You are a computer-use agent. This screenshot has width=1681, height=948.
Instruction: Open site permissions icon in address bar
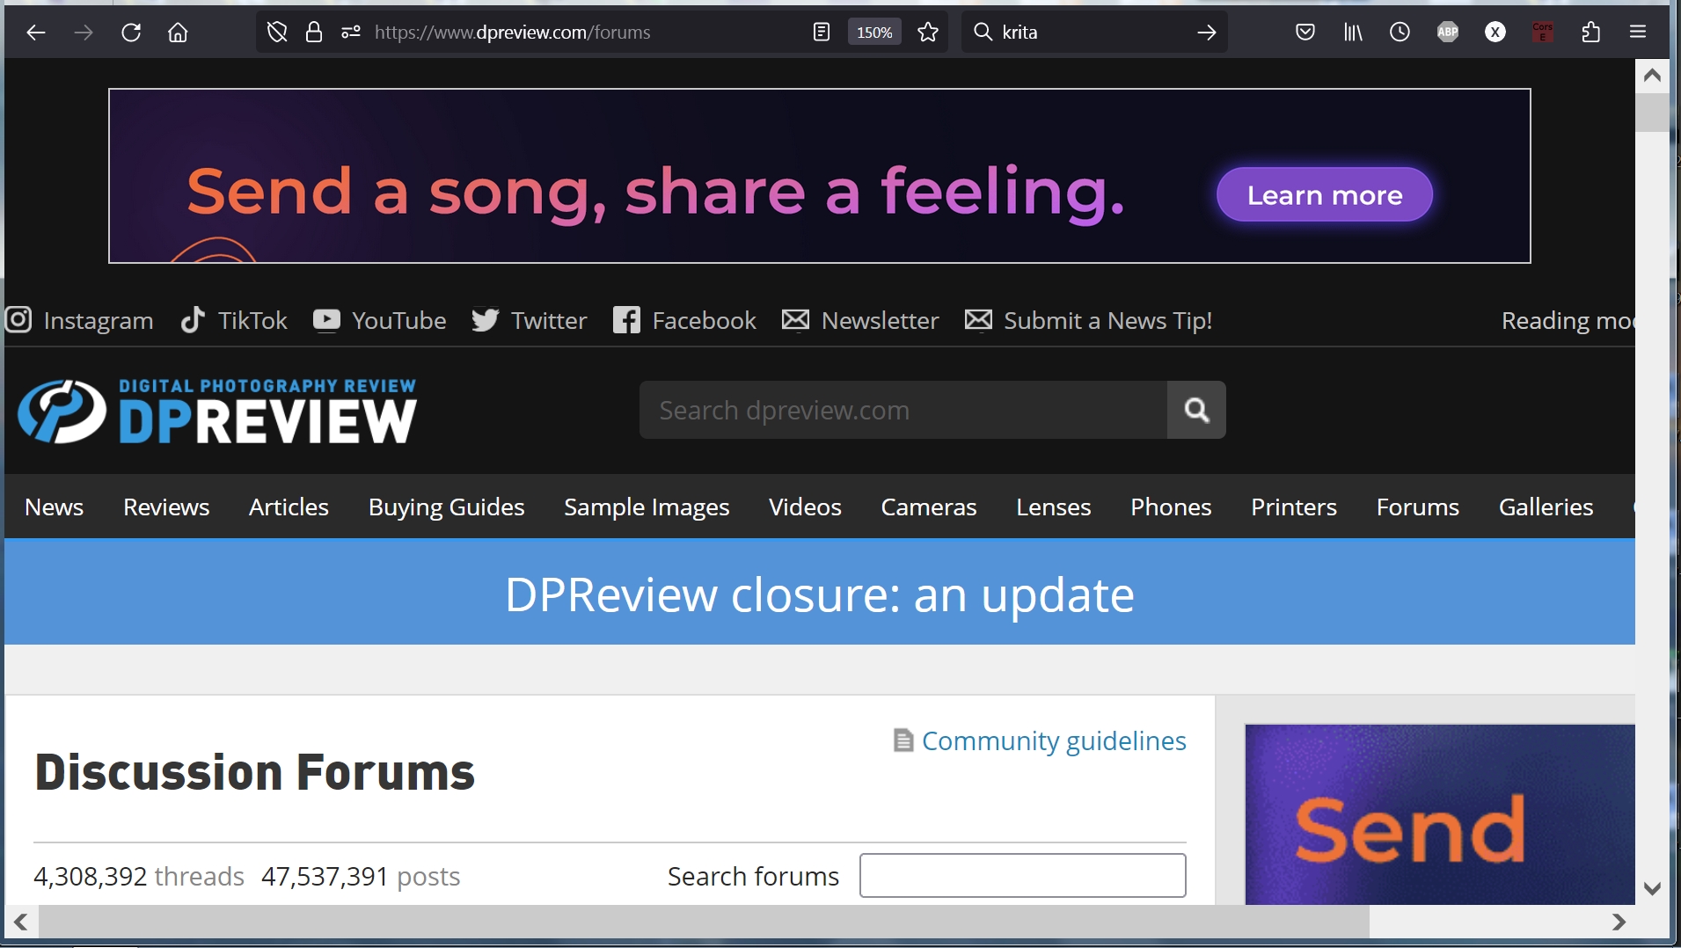(x=351, y=33)
